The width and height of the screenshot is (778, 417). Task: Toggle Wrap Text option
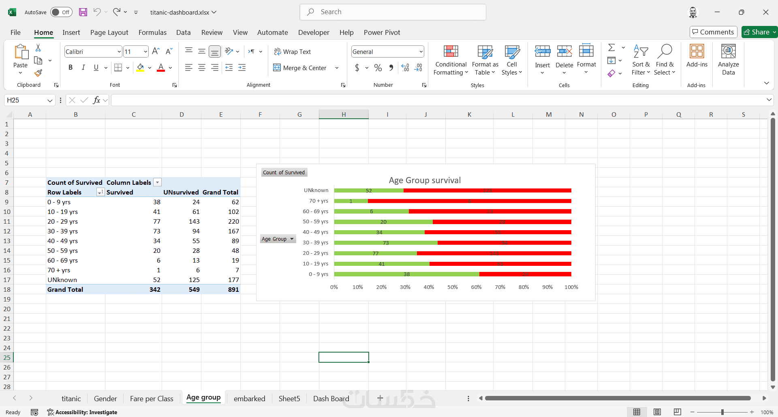(x=292, y=51)
